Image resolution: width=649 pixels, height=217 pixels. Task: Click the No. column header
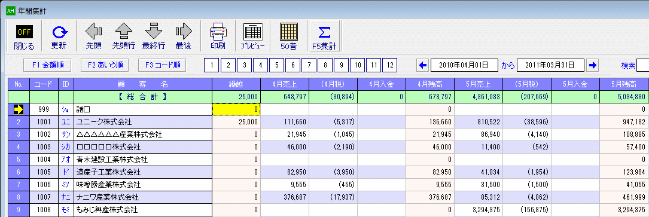pyautogui.click(x=18, y=84)
